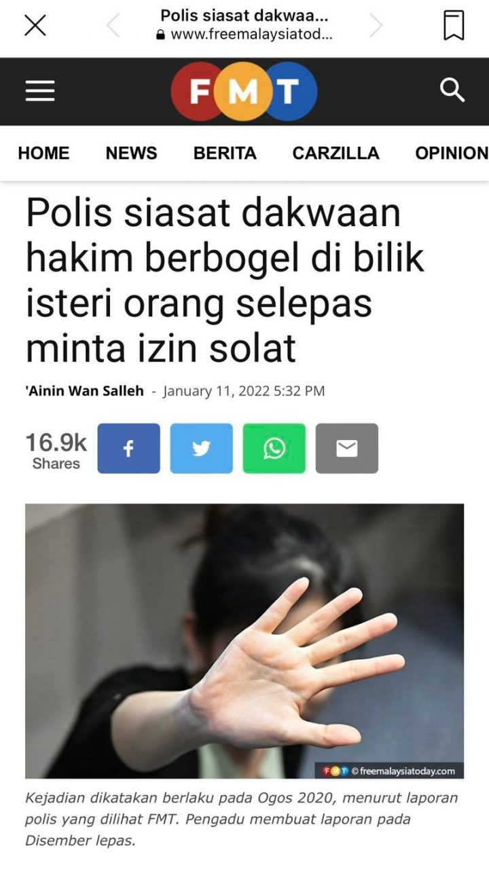Open the NEWS tab
The height and width of the screenshot is (880, 489).
click(131, 153)
